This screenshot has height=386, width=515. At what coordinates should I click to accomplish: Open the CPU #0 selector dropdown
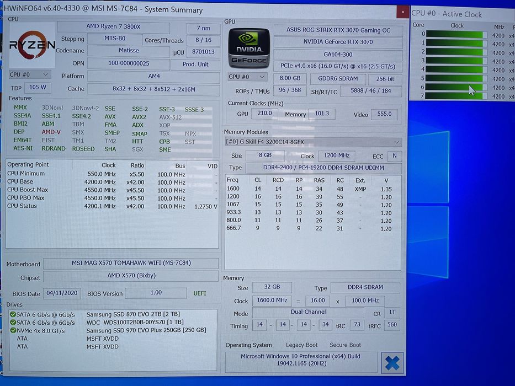[30, 74]
